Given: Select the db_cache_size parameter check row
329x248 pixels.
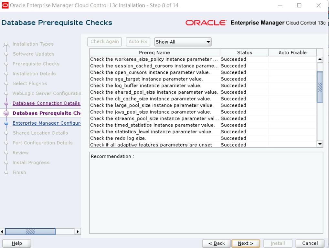Looking at the screenshot, I should point(203,99).
